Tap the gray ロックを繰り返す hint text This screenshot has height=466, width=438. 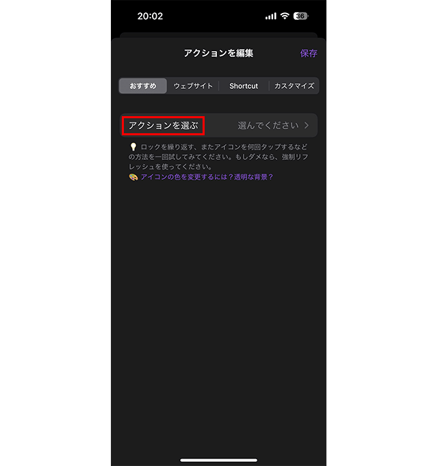click(218, 156)
